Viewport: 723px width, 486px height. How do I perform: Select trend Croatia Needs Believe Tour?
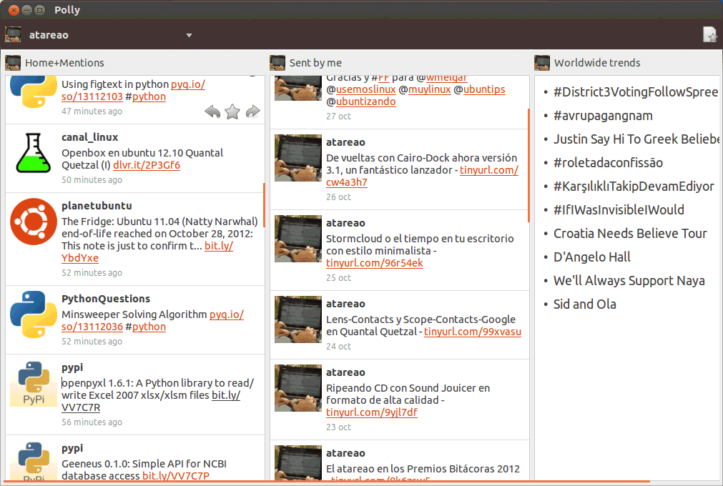[630, 233]
